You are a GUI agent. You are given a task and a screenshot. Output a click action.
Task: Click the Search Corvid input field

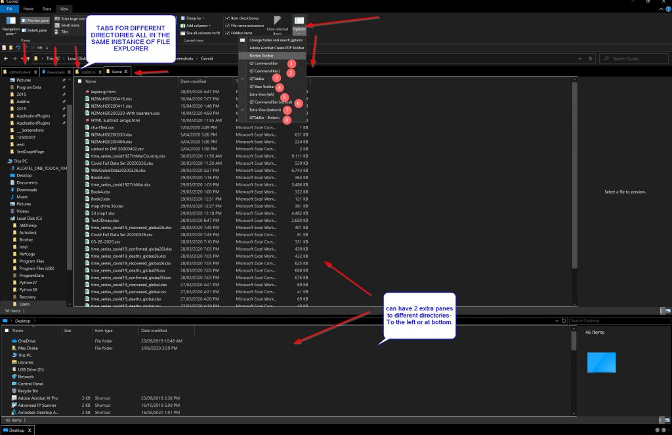click(x=637, y=58)
